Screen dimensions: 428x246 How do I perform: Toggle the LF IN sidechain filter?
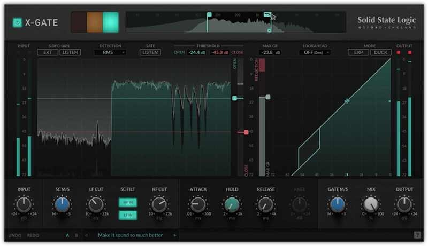(x=127, y=215)
